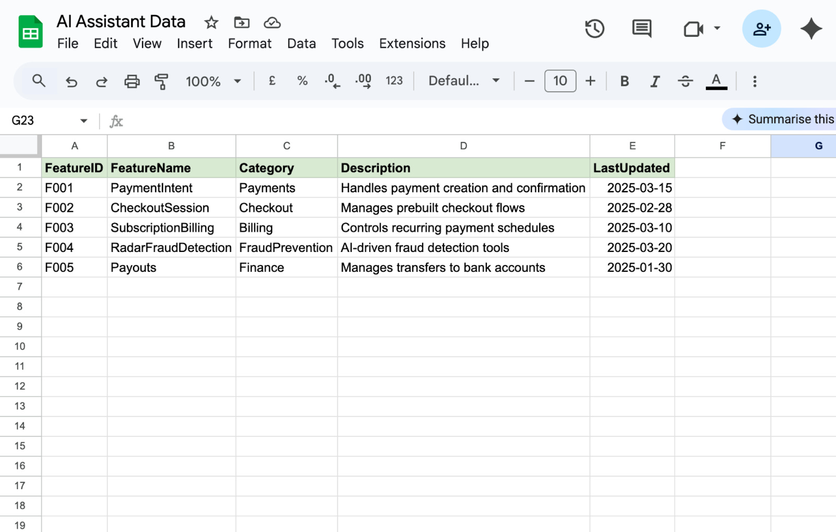The image size is (836, 532).
Task: Search the menus with magnifier icon
Action: pyautogui.click(x=39, y=81)
